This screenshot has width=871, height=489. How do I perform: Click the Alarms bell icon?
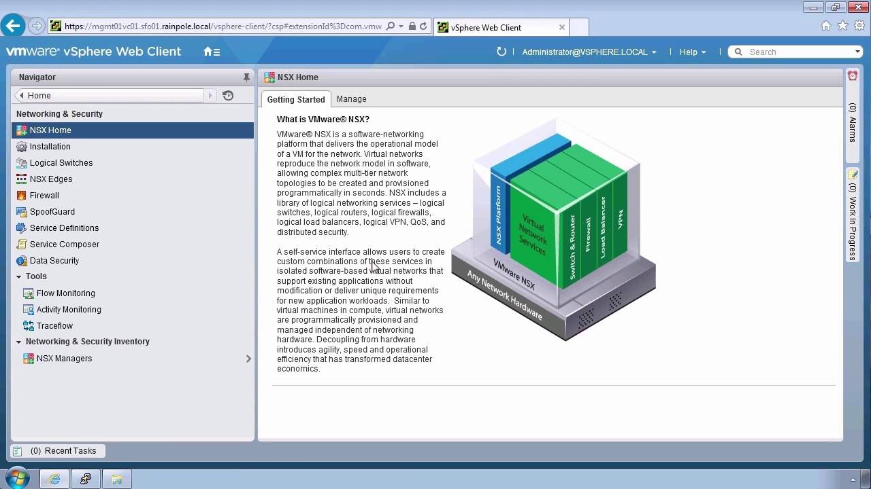tap(852, 76)
